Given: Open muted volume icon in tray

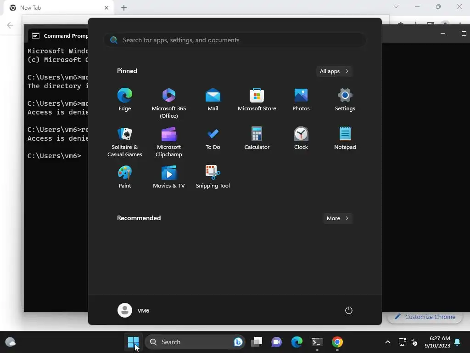Looking at the screenshot, I should 414,342.
